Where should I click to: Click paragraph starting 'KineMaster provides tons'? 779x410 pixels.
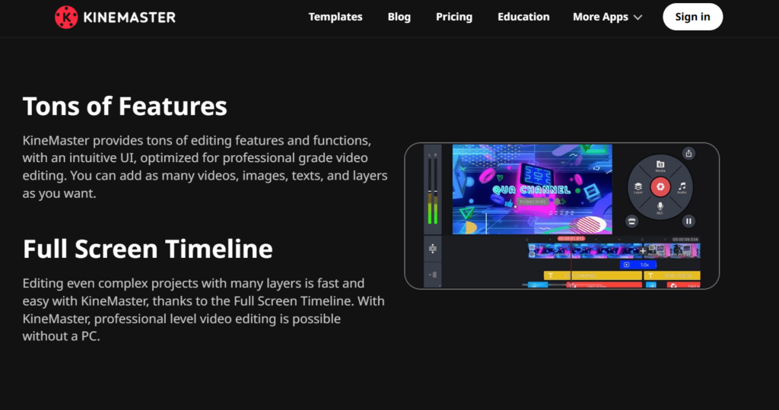[205, 167]
